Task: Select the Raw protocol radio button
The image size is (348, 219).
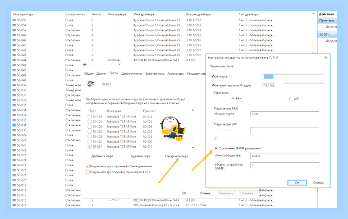Action: [x=232, y=98]
